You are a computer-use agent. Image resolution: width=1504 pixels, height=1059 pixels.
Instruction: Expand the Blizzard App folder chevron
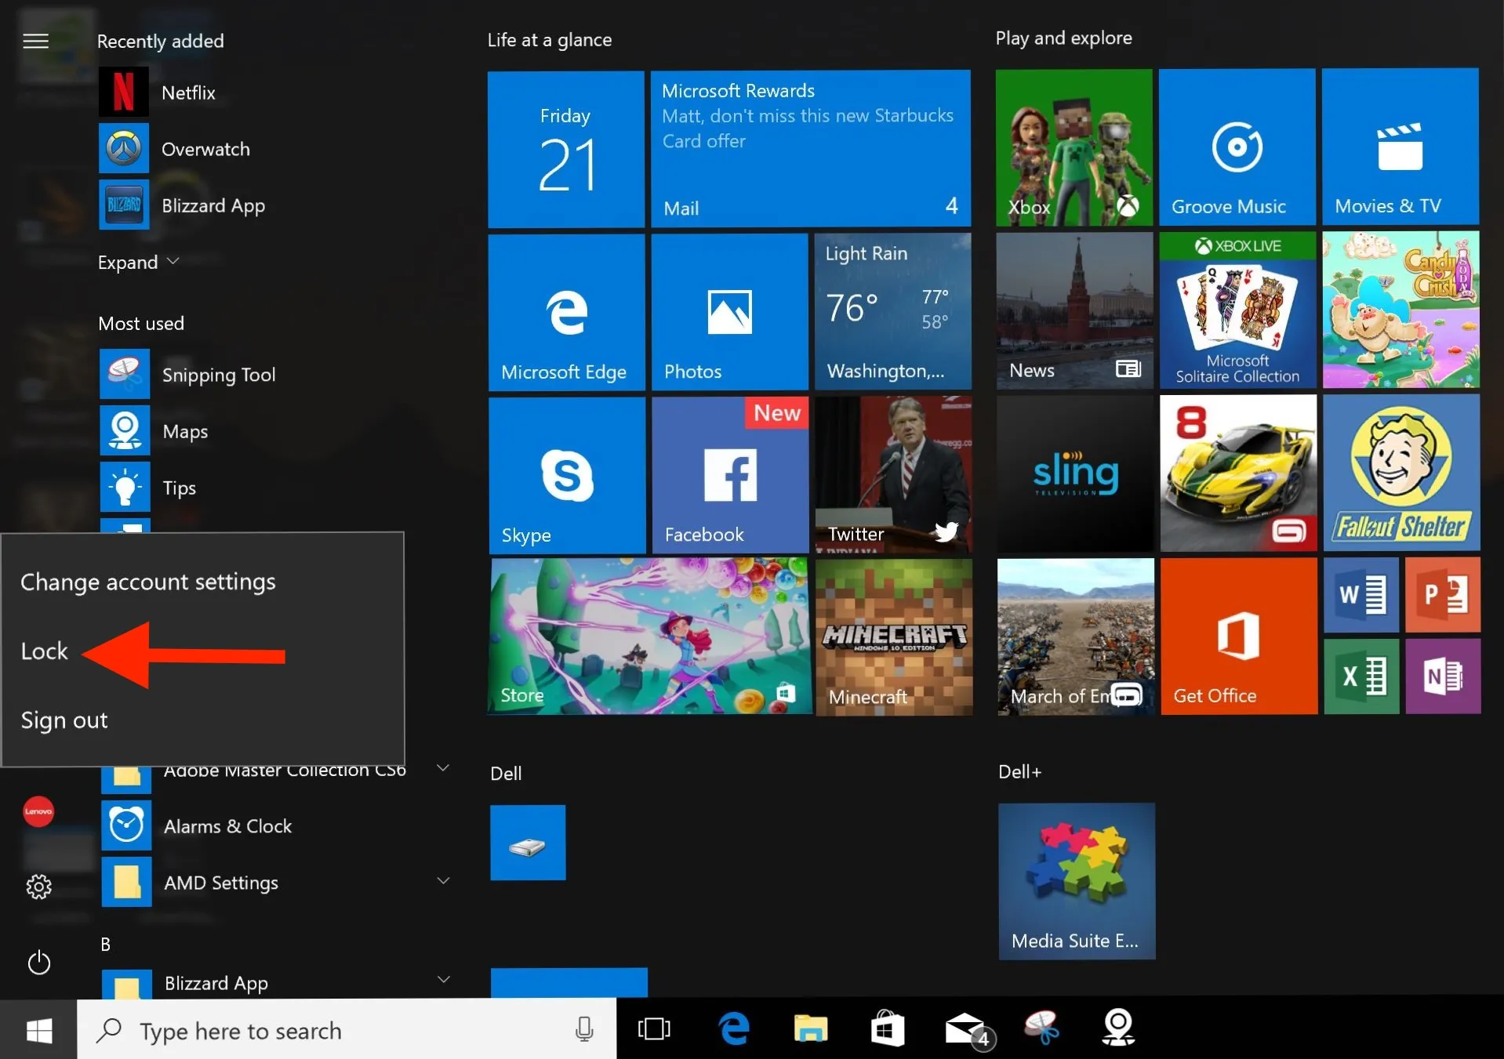[443, 980]
